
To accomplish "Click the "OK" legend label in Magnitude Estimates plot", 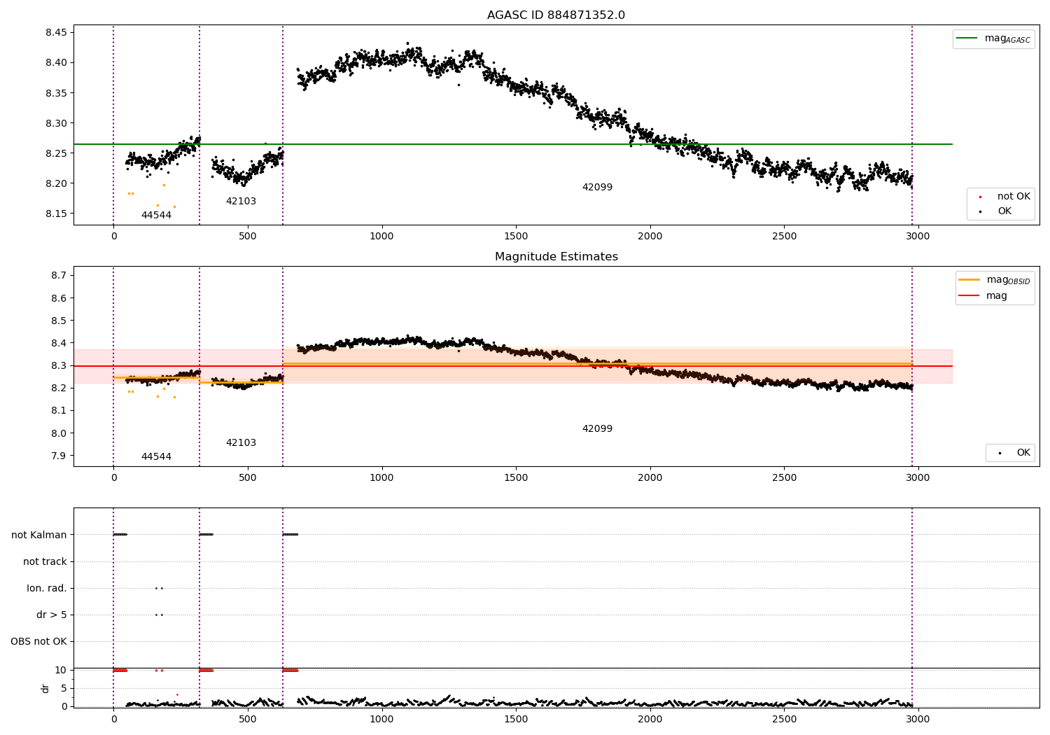I will (1023, 453).
